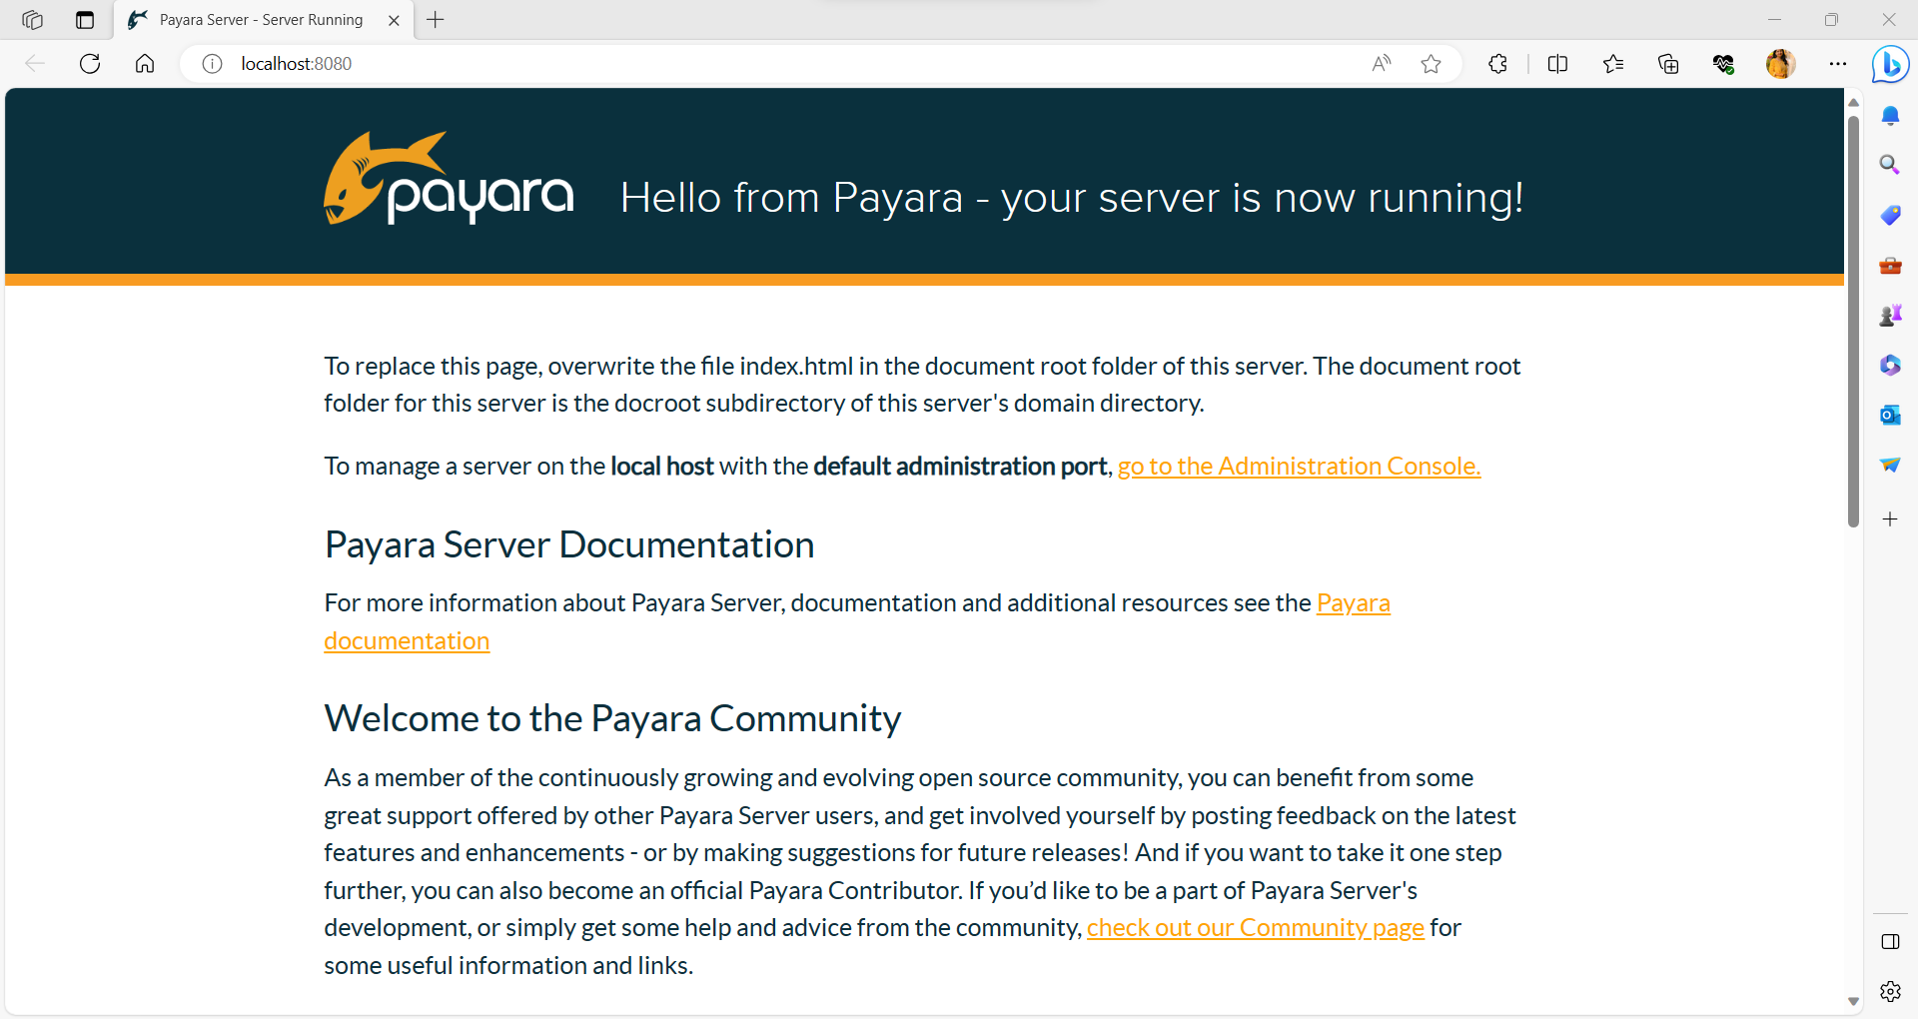Screen dimensions: 1918x1019
Task: Add this page to favorites
Action: point(1431,64)
